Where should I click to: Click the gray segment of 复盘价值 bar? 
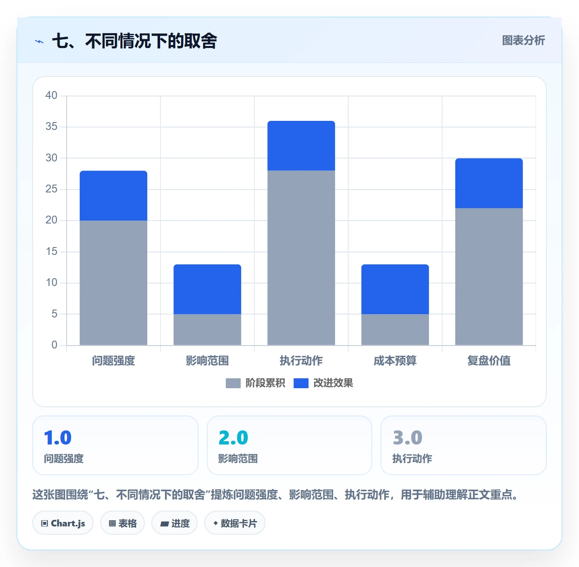point(489,277)
